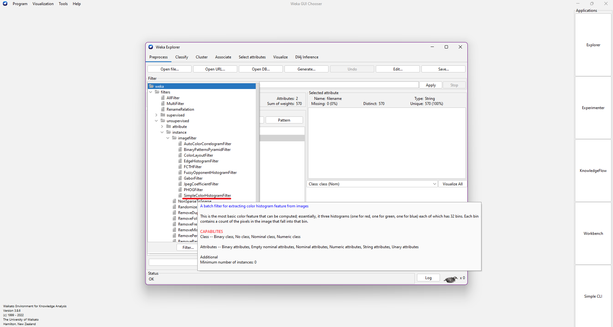613x327 pixels.
Task: Click the folder icon next to supervised
Action: tap(163, 115)
